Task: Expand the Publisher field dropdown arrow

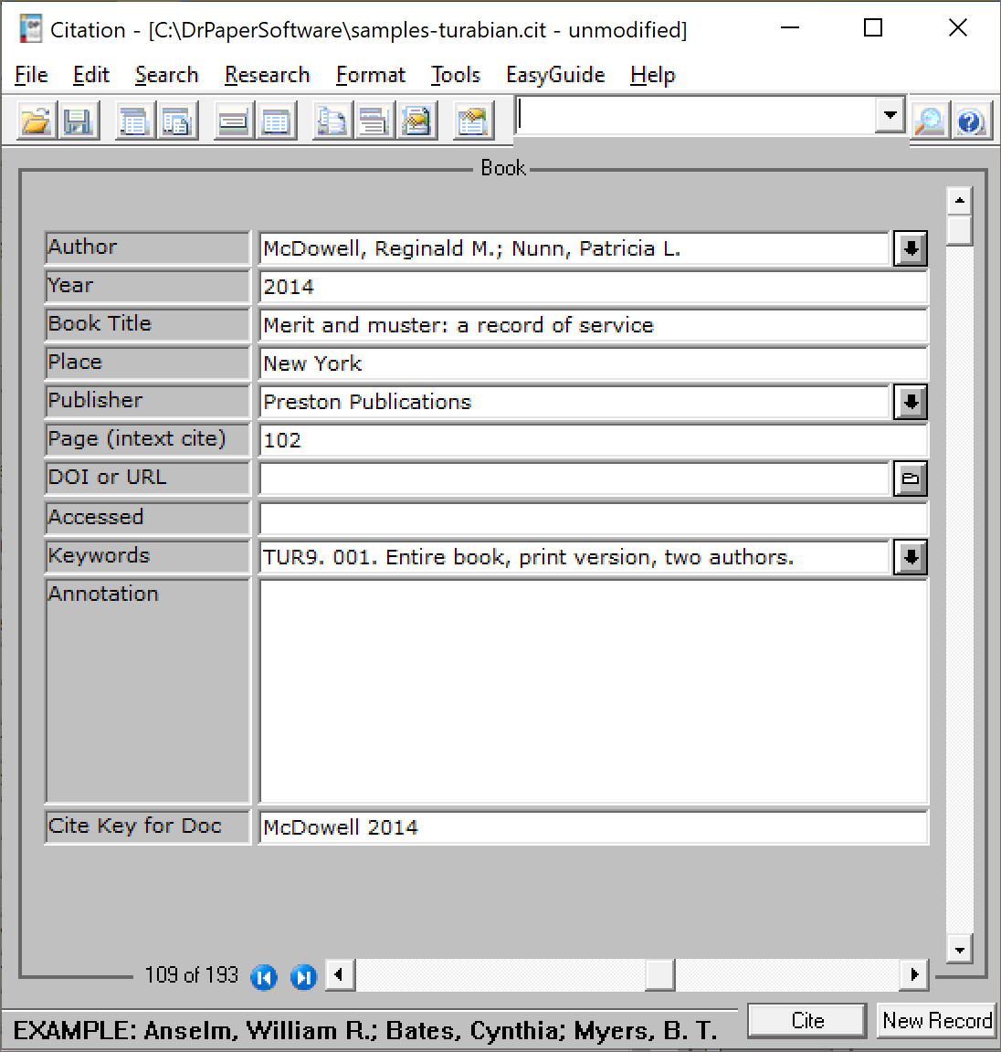Action: (x=910, y=402)
